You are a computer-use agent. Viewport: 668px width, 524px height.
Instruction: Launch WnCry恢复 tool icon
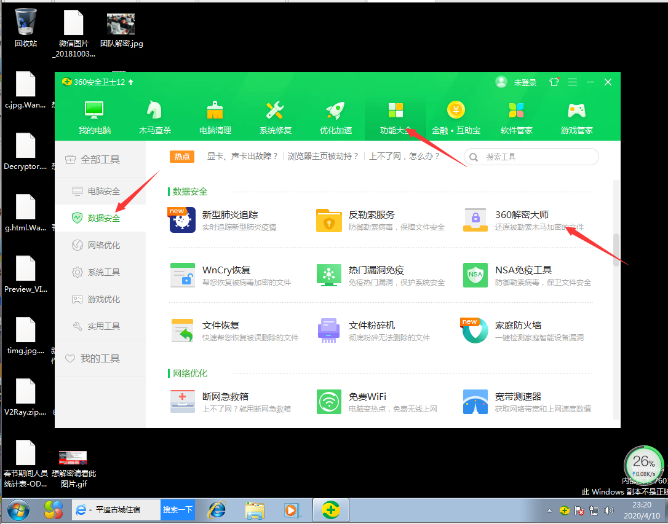[182, 275]
